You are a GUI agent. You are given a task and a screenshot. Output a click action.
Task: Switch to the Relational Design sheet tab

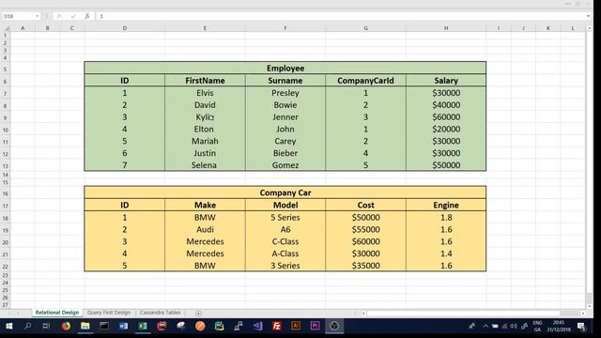click(x=57, y=313)
